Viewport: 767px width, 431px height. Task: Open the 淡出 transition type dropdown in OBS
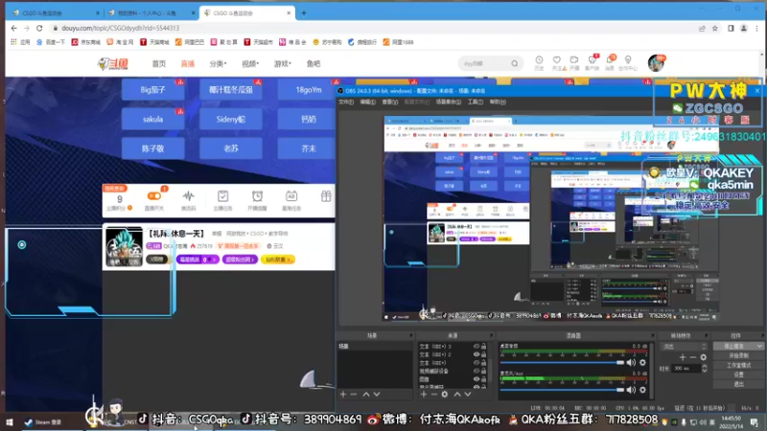684,346
